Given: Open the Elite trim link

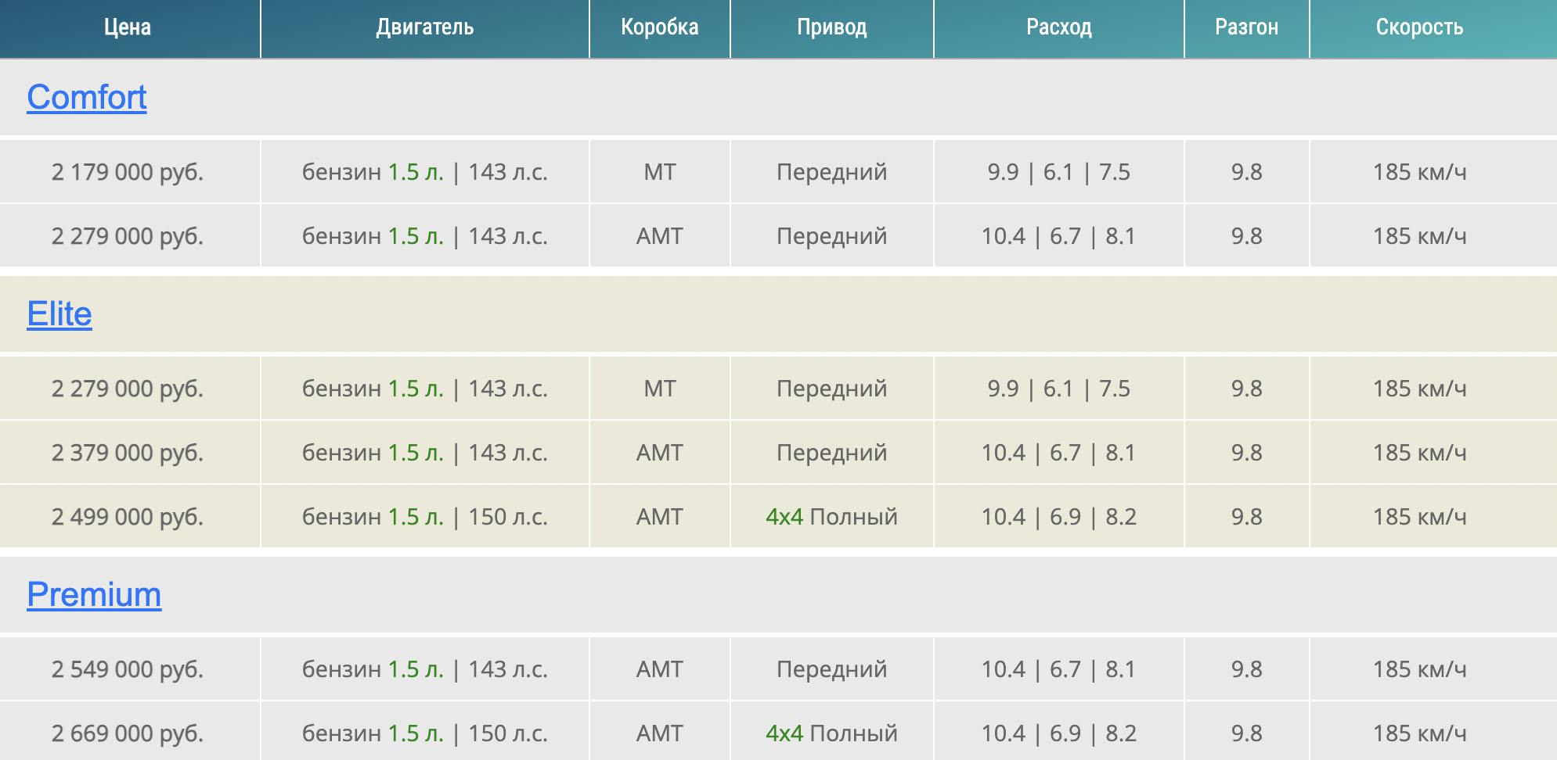Looking at the screenshot, I should 59,314.
